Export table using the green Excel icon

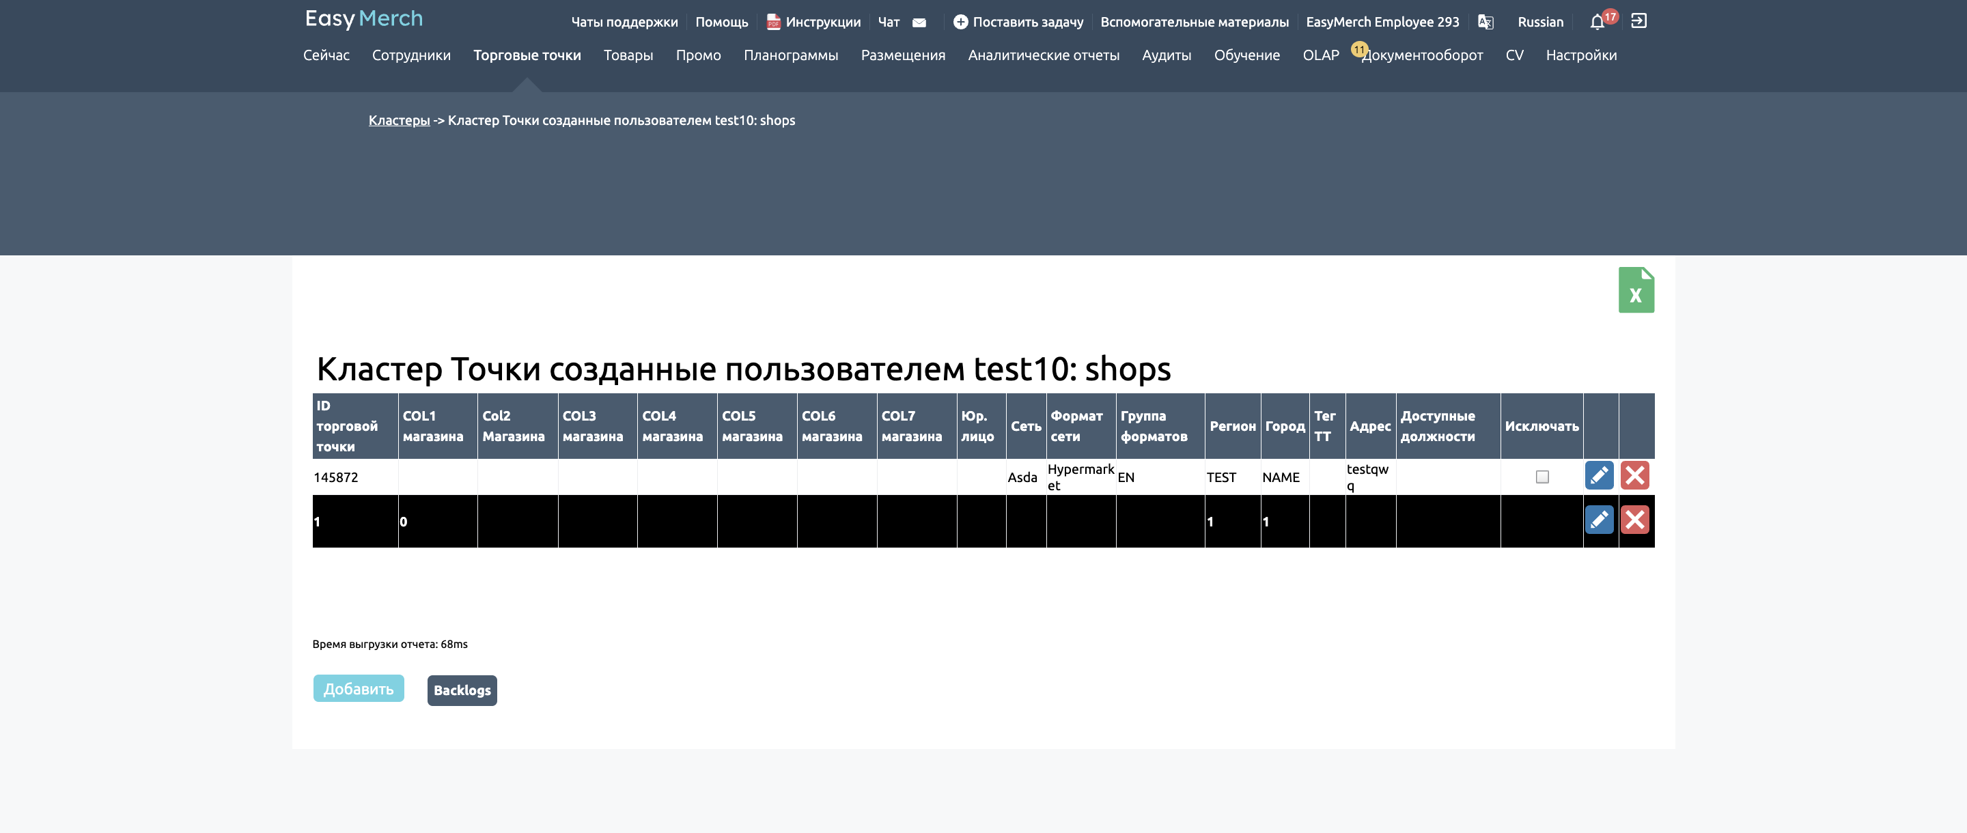tap(1636, 290)
